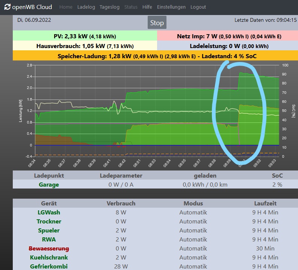298x270 pixels.
Task: Switch the Automatik mode for Spueler
Action: point(193,231)
